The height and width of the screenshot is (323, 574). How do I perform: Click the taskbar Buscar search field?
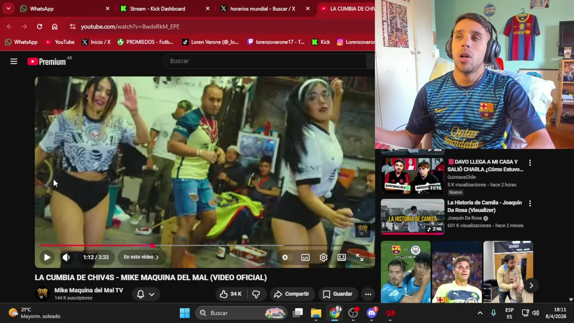242,313
